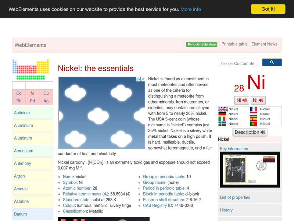
Task: Follow Electron shell structure link
Action: click(164, 200)
